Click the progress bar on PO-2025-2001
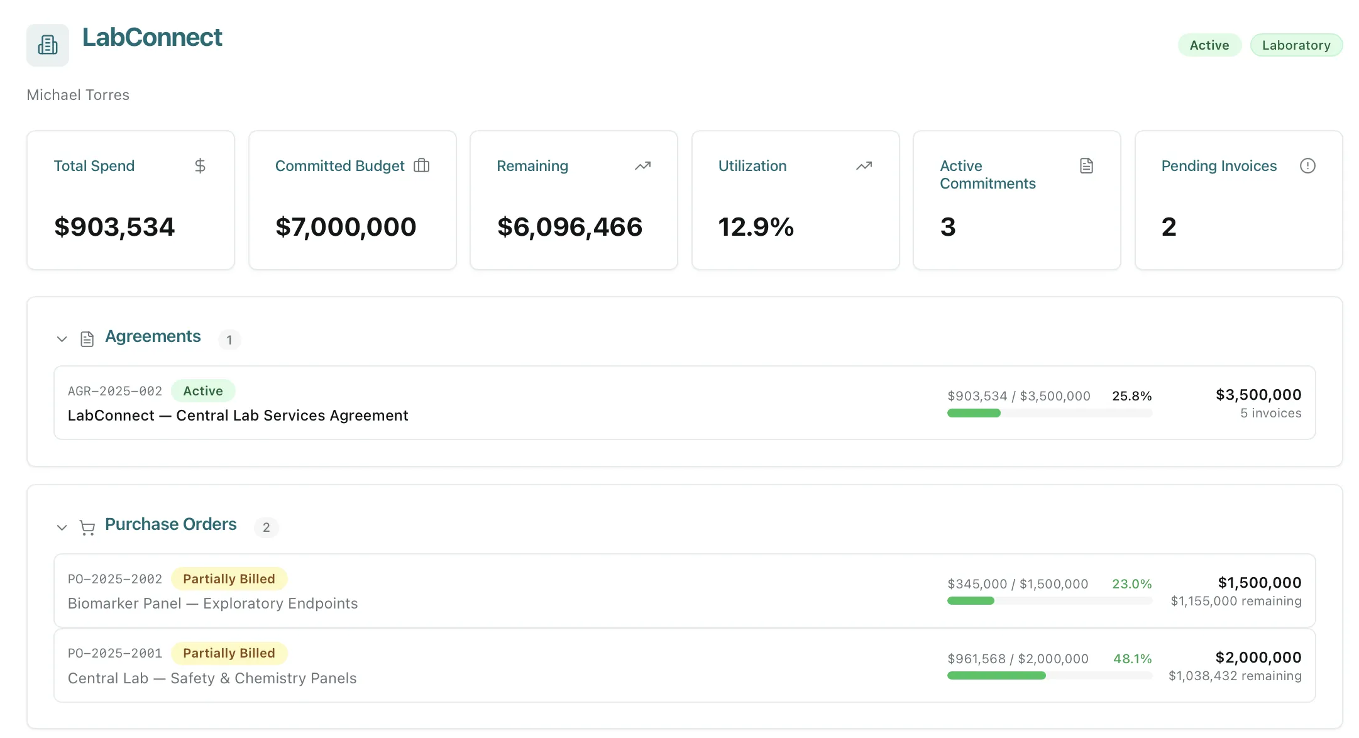 pyautogui.click(x=1048, y=676)
